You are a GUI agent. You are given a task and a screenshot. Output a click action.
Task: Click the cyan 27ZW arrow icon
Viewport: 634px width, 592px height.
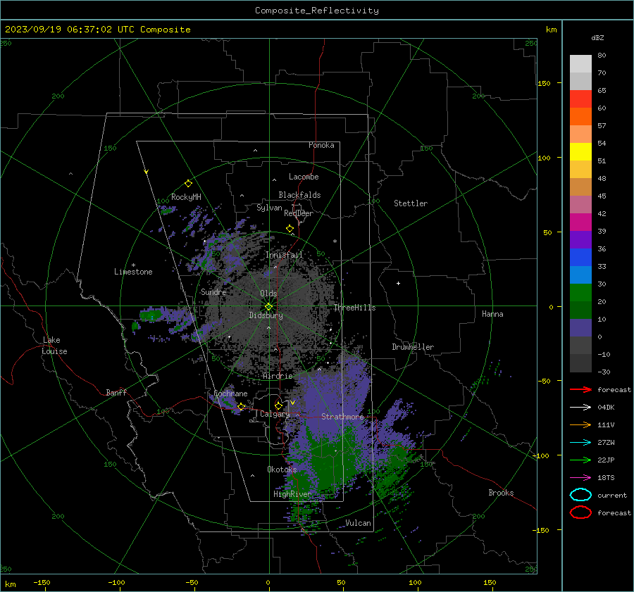point(580,443)
